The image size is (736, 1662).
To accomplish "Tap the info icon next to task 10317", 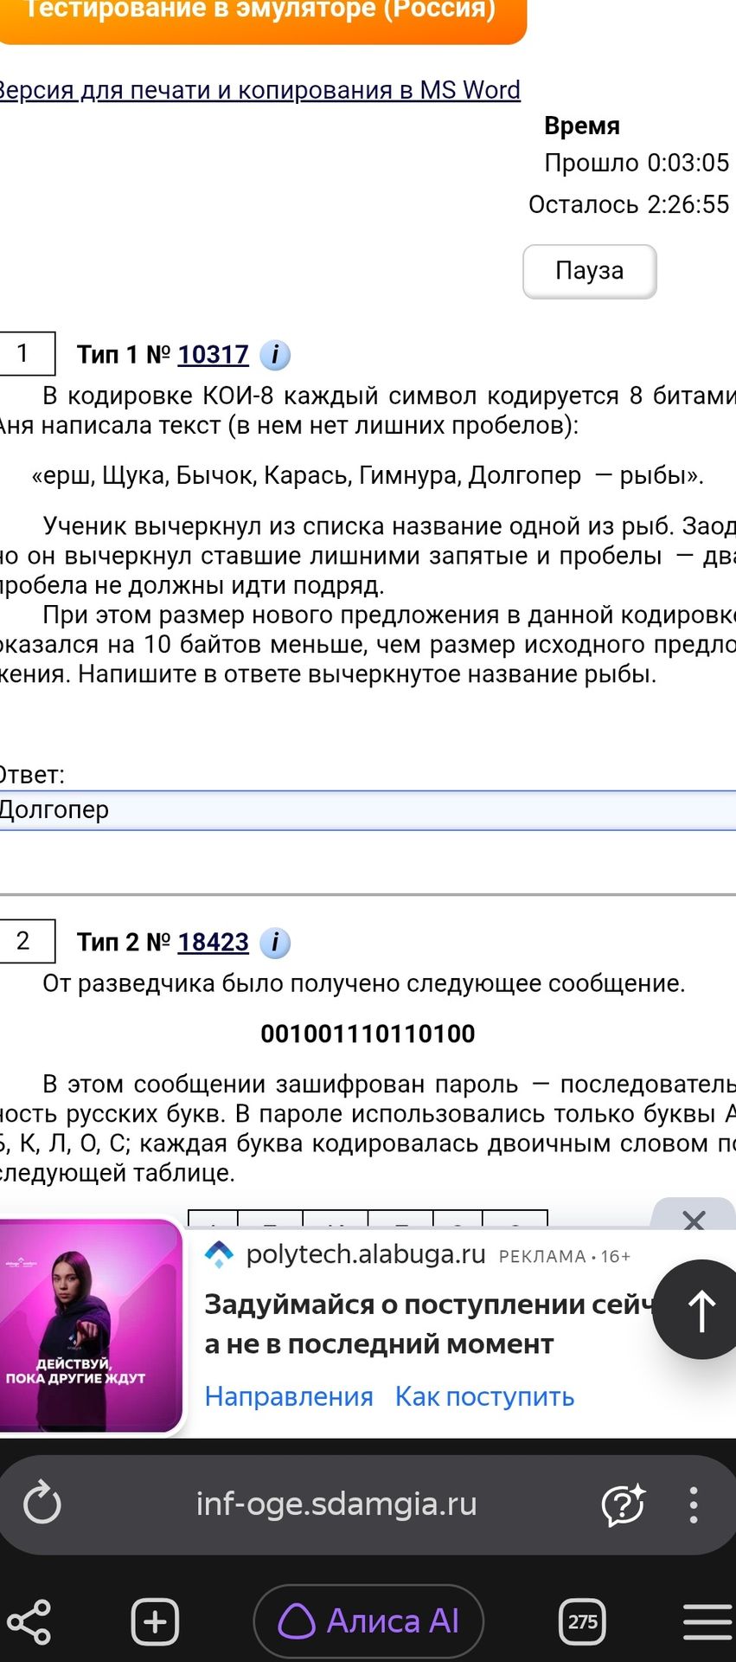I will point(275,355).
